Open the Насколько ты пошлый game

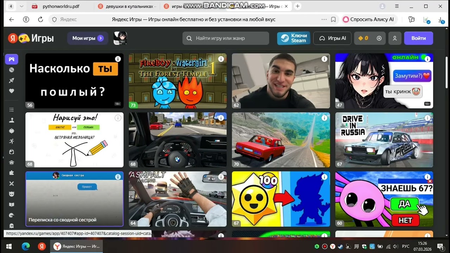(x=75, y=81)
